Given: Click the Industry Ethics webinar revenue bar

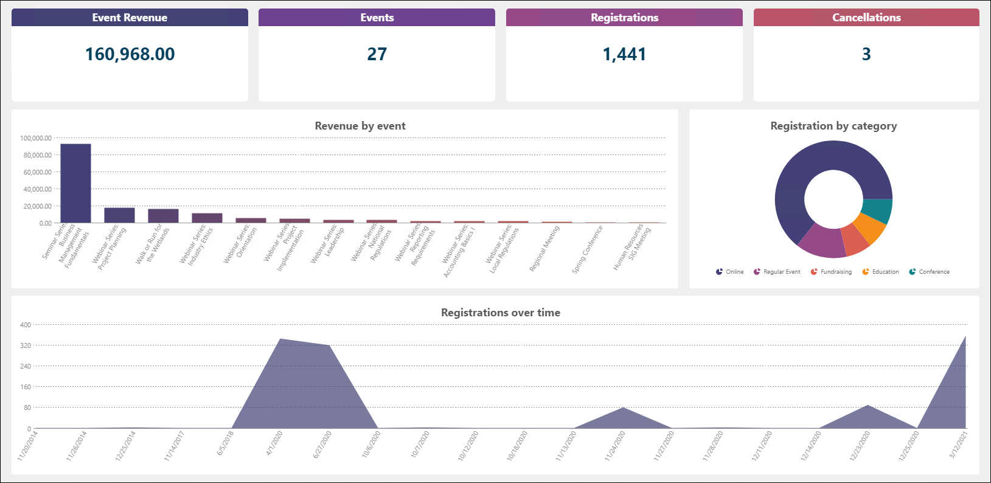Looking at the screenshot, I should click(207, 218).
